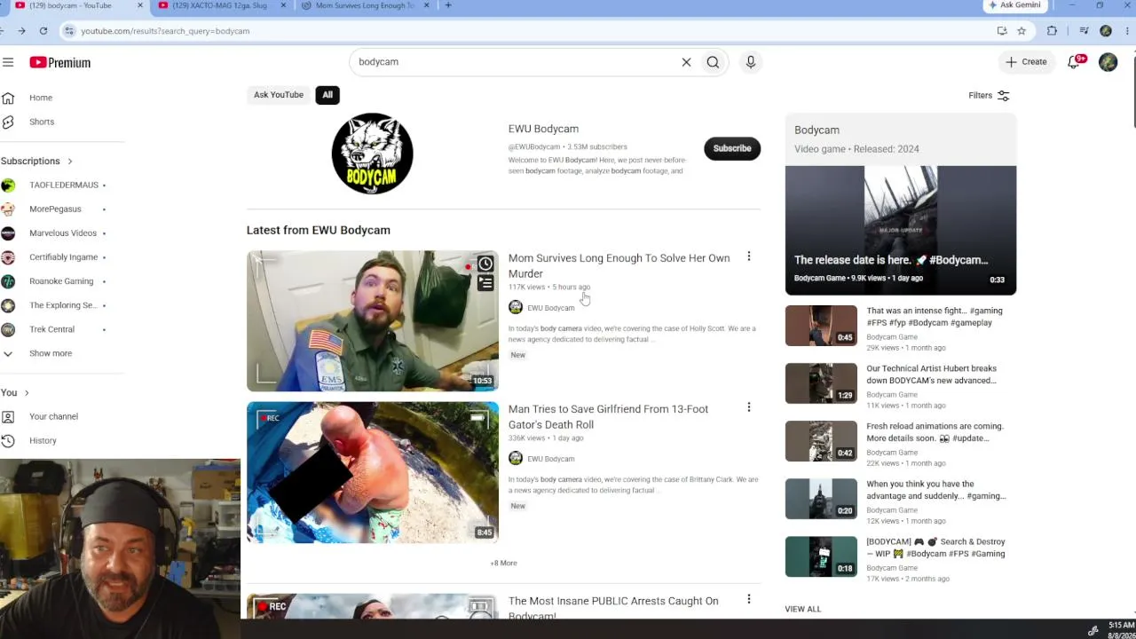Open the Trek Central subscription

(x=51, y=328)
